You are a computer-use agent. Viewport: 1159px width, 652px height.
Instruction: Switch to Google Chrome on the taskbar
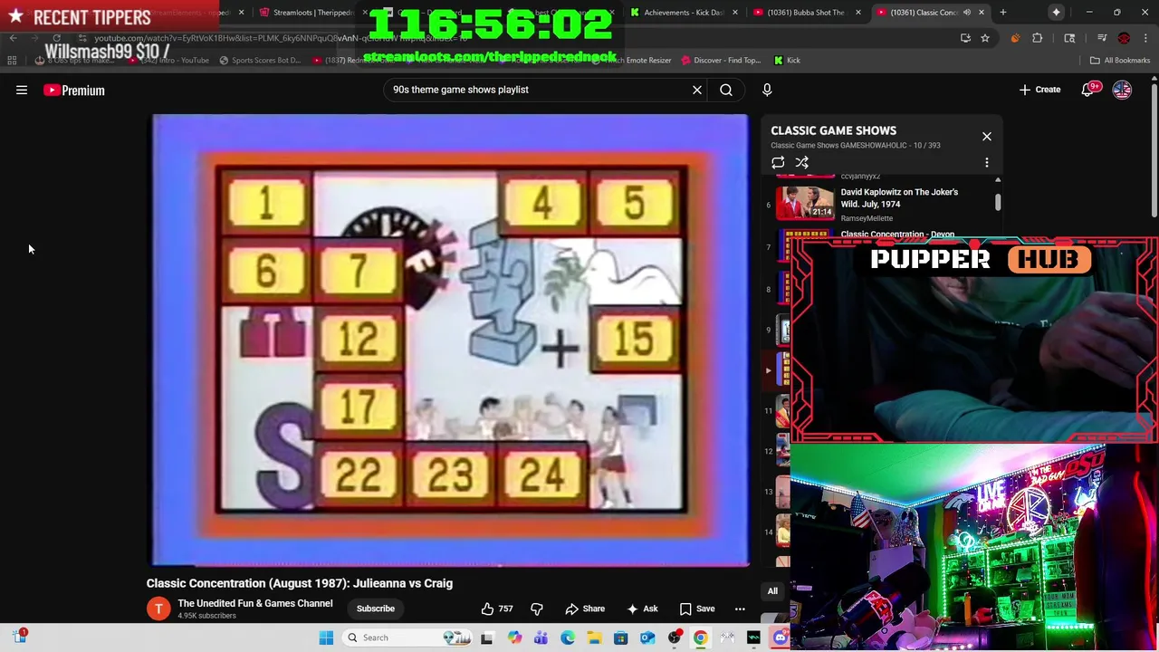click(x=701, y=638)
